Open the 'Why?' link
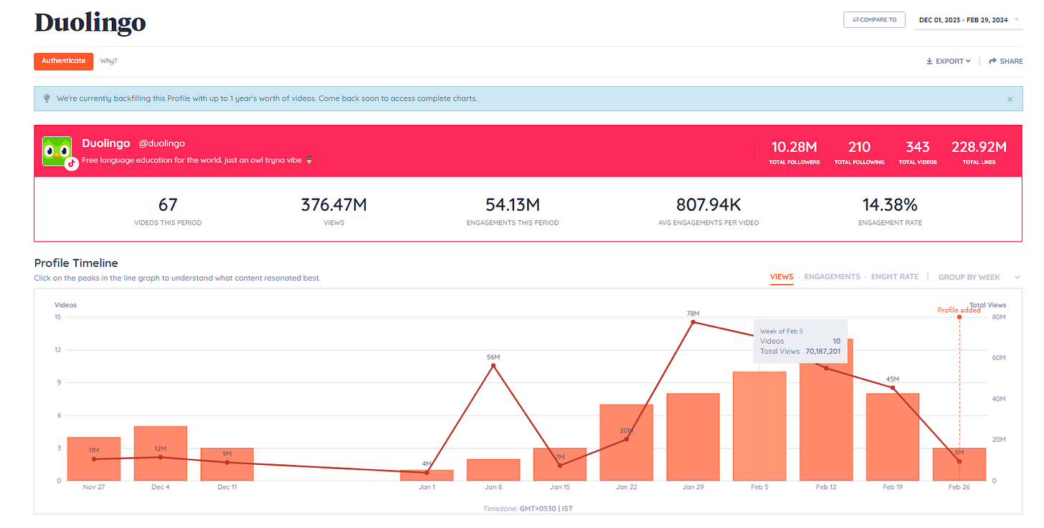The height and width of the screenshot is (528, 1044). tap(108, 61)
